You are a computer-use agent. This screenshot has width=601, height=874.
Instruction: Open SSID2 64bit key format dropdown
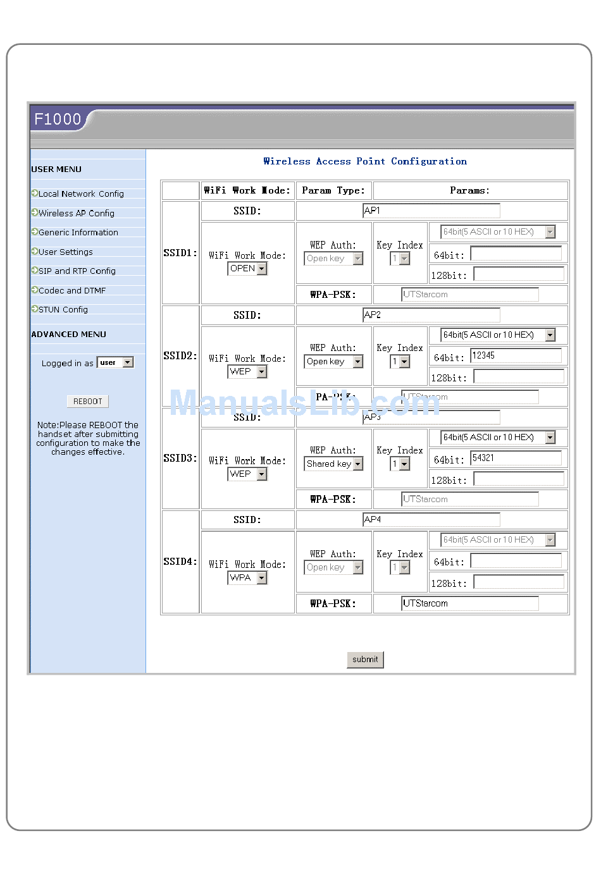tap(498, 335)
